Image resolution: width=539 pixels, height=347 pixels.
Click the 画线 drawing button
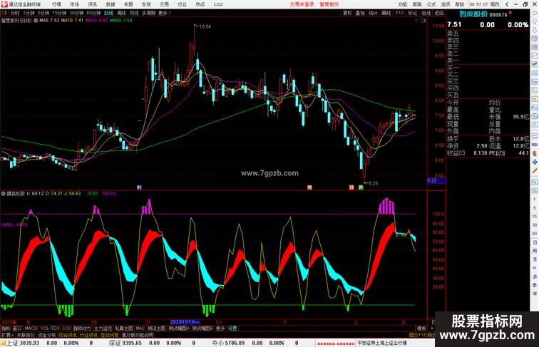click(386, 13)
